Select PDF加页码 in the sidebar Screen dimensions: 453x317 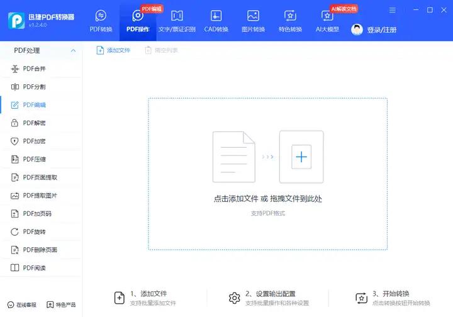click(41, 214)
